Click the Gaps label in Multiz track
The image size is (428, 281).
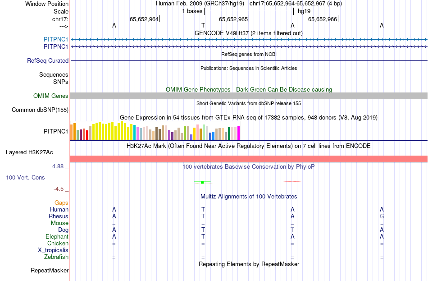(61, 203)
